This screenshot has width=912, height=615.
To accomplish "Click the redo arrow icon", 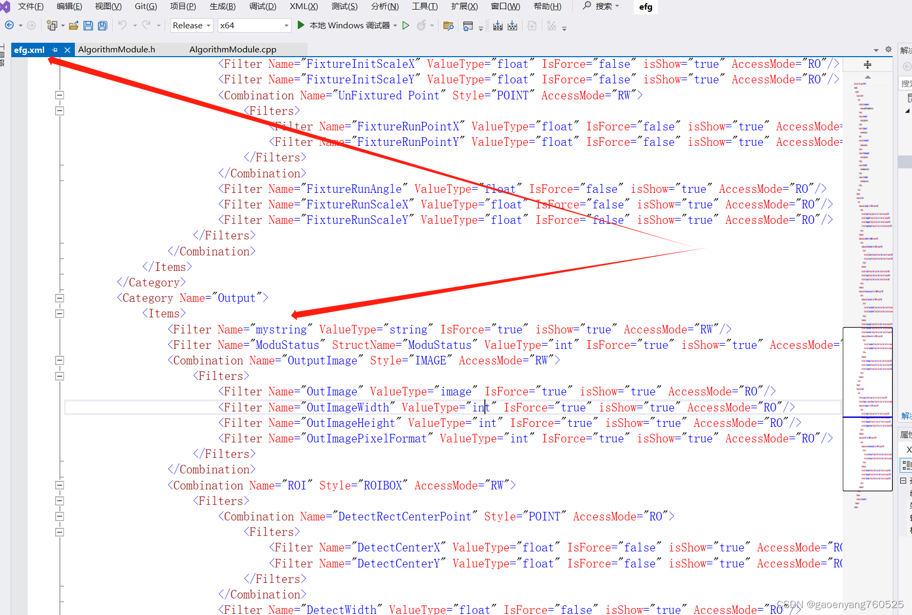I will pos(146,25).
